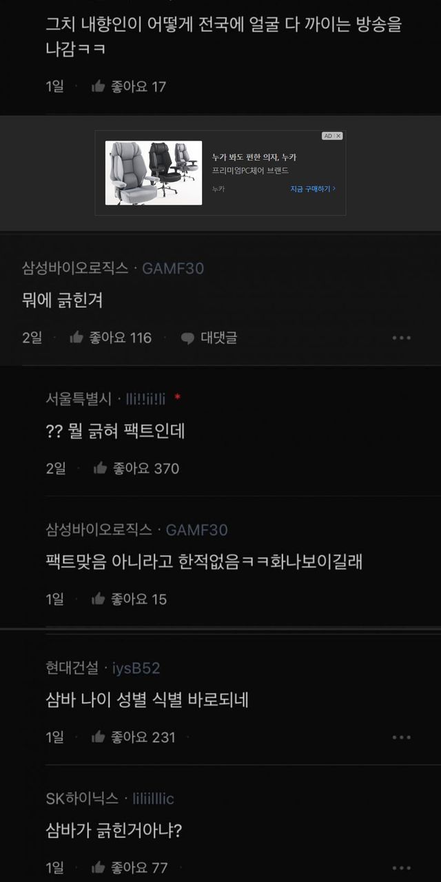Image resolution: width=441 pixels, height=882 pixels.
Task: Like the comment with 좋아요 17
Action: click(x=98, y=87)
